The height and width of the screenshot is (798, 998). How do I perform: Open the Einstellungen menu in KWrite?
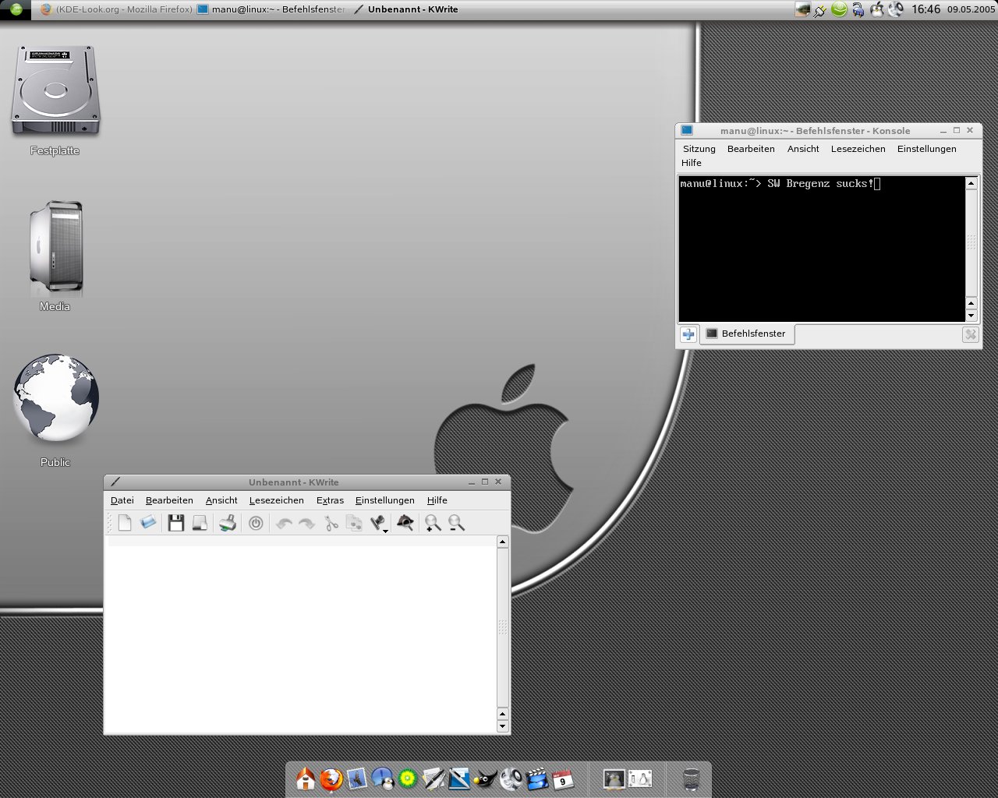pos(385,500)
